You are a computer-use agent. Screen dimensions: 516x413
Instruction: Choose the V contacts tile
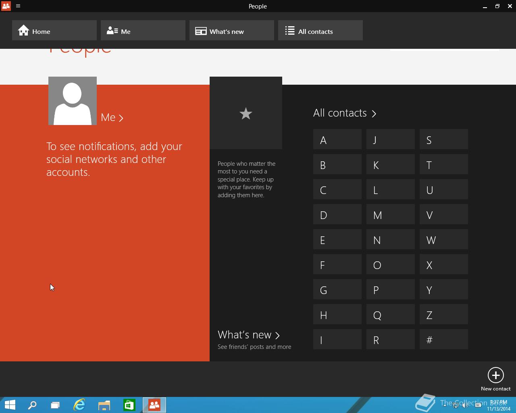(x=444, y=214)
